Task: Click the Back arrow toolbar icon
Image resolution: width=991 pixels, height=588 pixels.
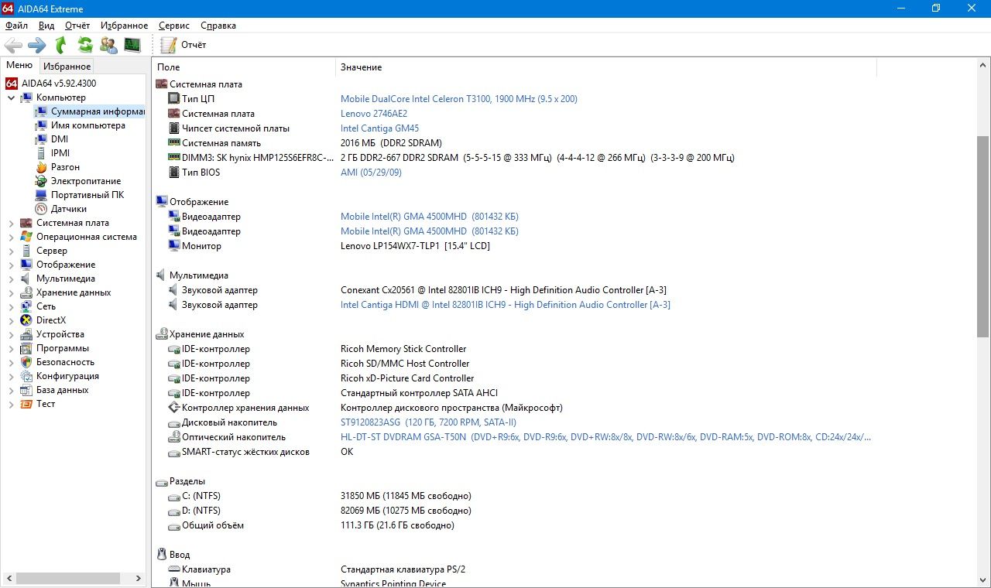Action: coord(13,45)
